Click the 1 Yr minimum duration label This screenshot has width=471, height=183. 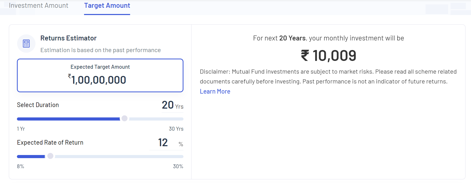(21, 129)
